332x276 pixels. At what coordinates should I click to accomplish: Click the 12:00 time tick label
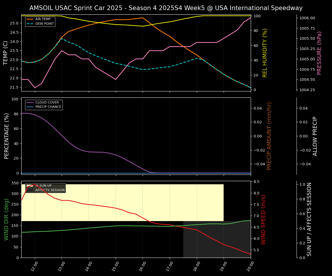[x=34, y=266]
